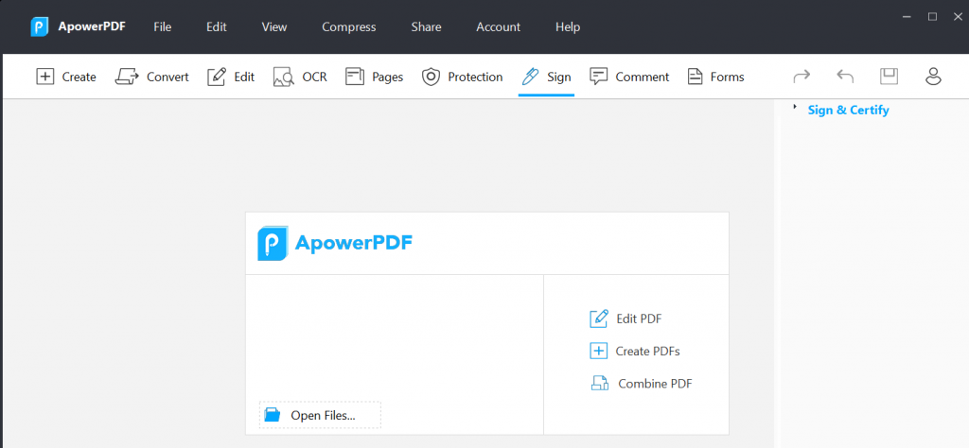Select the Edit pencil icon in toolbar
Image resolution: width=969 pixels, height=448 pixels.
click(217, 77)
